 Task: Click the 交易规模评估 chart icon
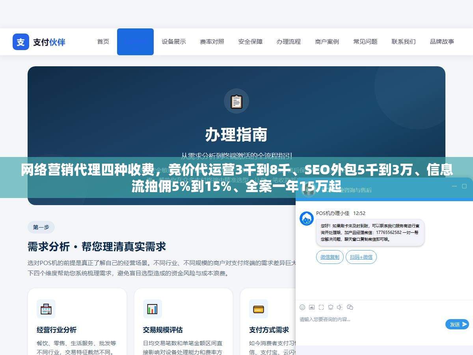[x=153, y=309]
